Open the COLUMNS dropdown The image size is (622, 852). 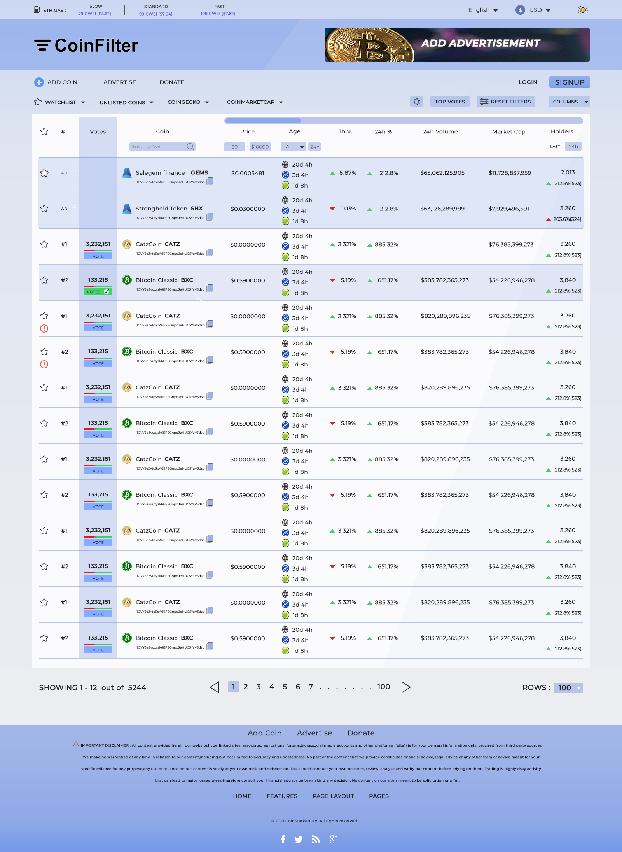click(x=569, y=102)
